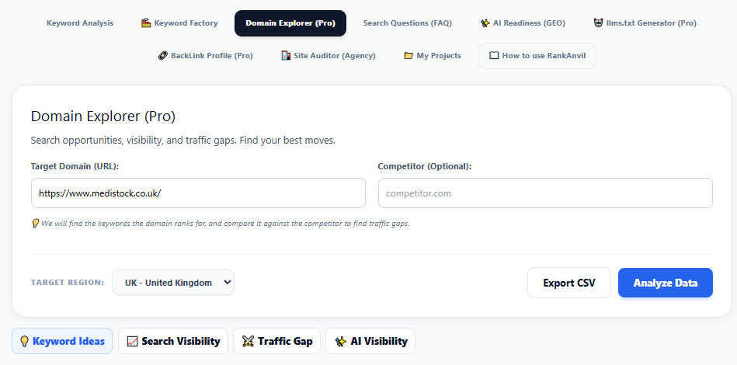
Task: Open My Projects tab label
Action: coord(439,55)
